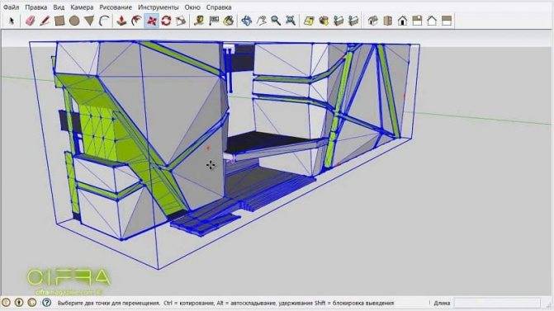Select the arrow Select tool

(12, 21)
